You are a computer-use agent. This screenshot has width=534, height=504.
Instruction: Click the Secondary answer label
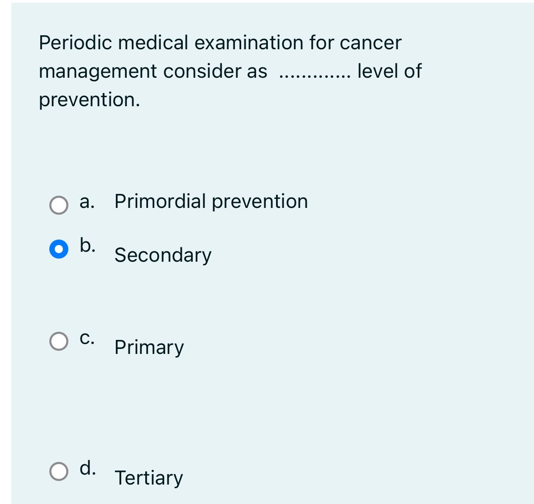tap(162, 255)
